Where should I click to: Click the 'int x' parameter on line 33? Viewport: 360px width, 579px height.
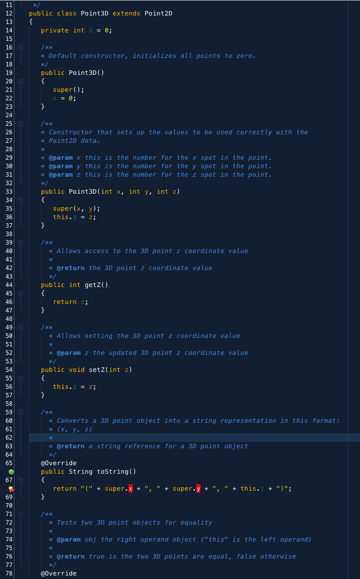tap(111, 192)
